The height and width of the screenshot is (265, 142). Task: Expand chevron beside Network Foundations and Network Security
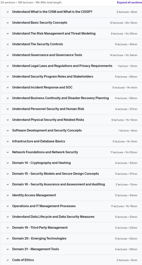coord(8,152)
